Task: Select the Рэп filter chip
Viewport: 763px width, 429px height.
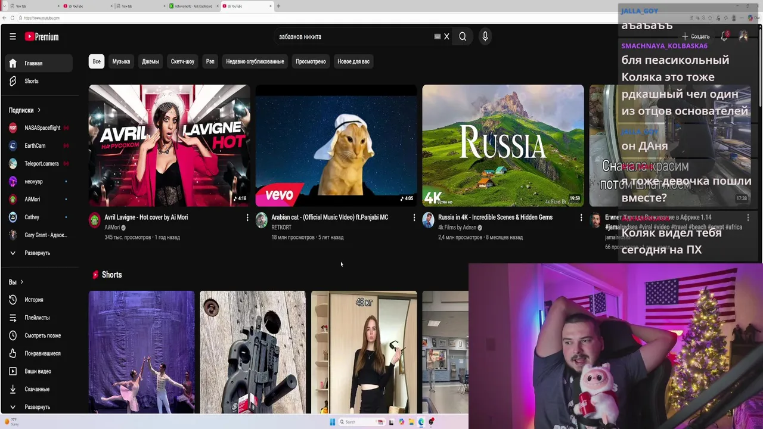Action: tap(210, 61)
